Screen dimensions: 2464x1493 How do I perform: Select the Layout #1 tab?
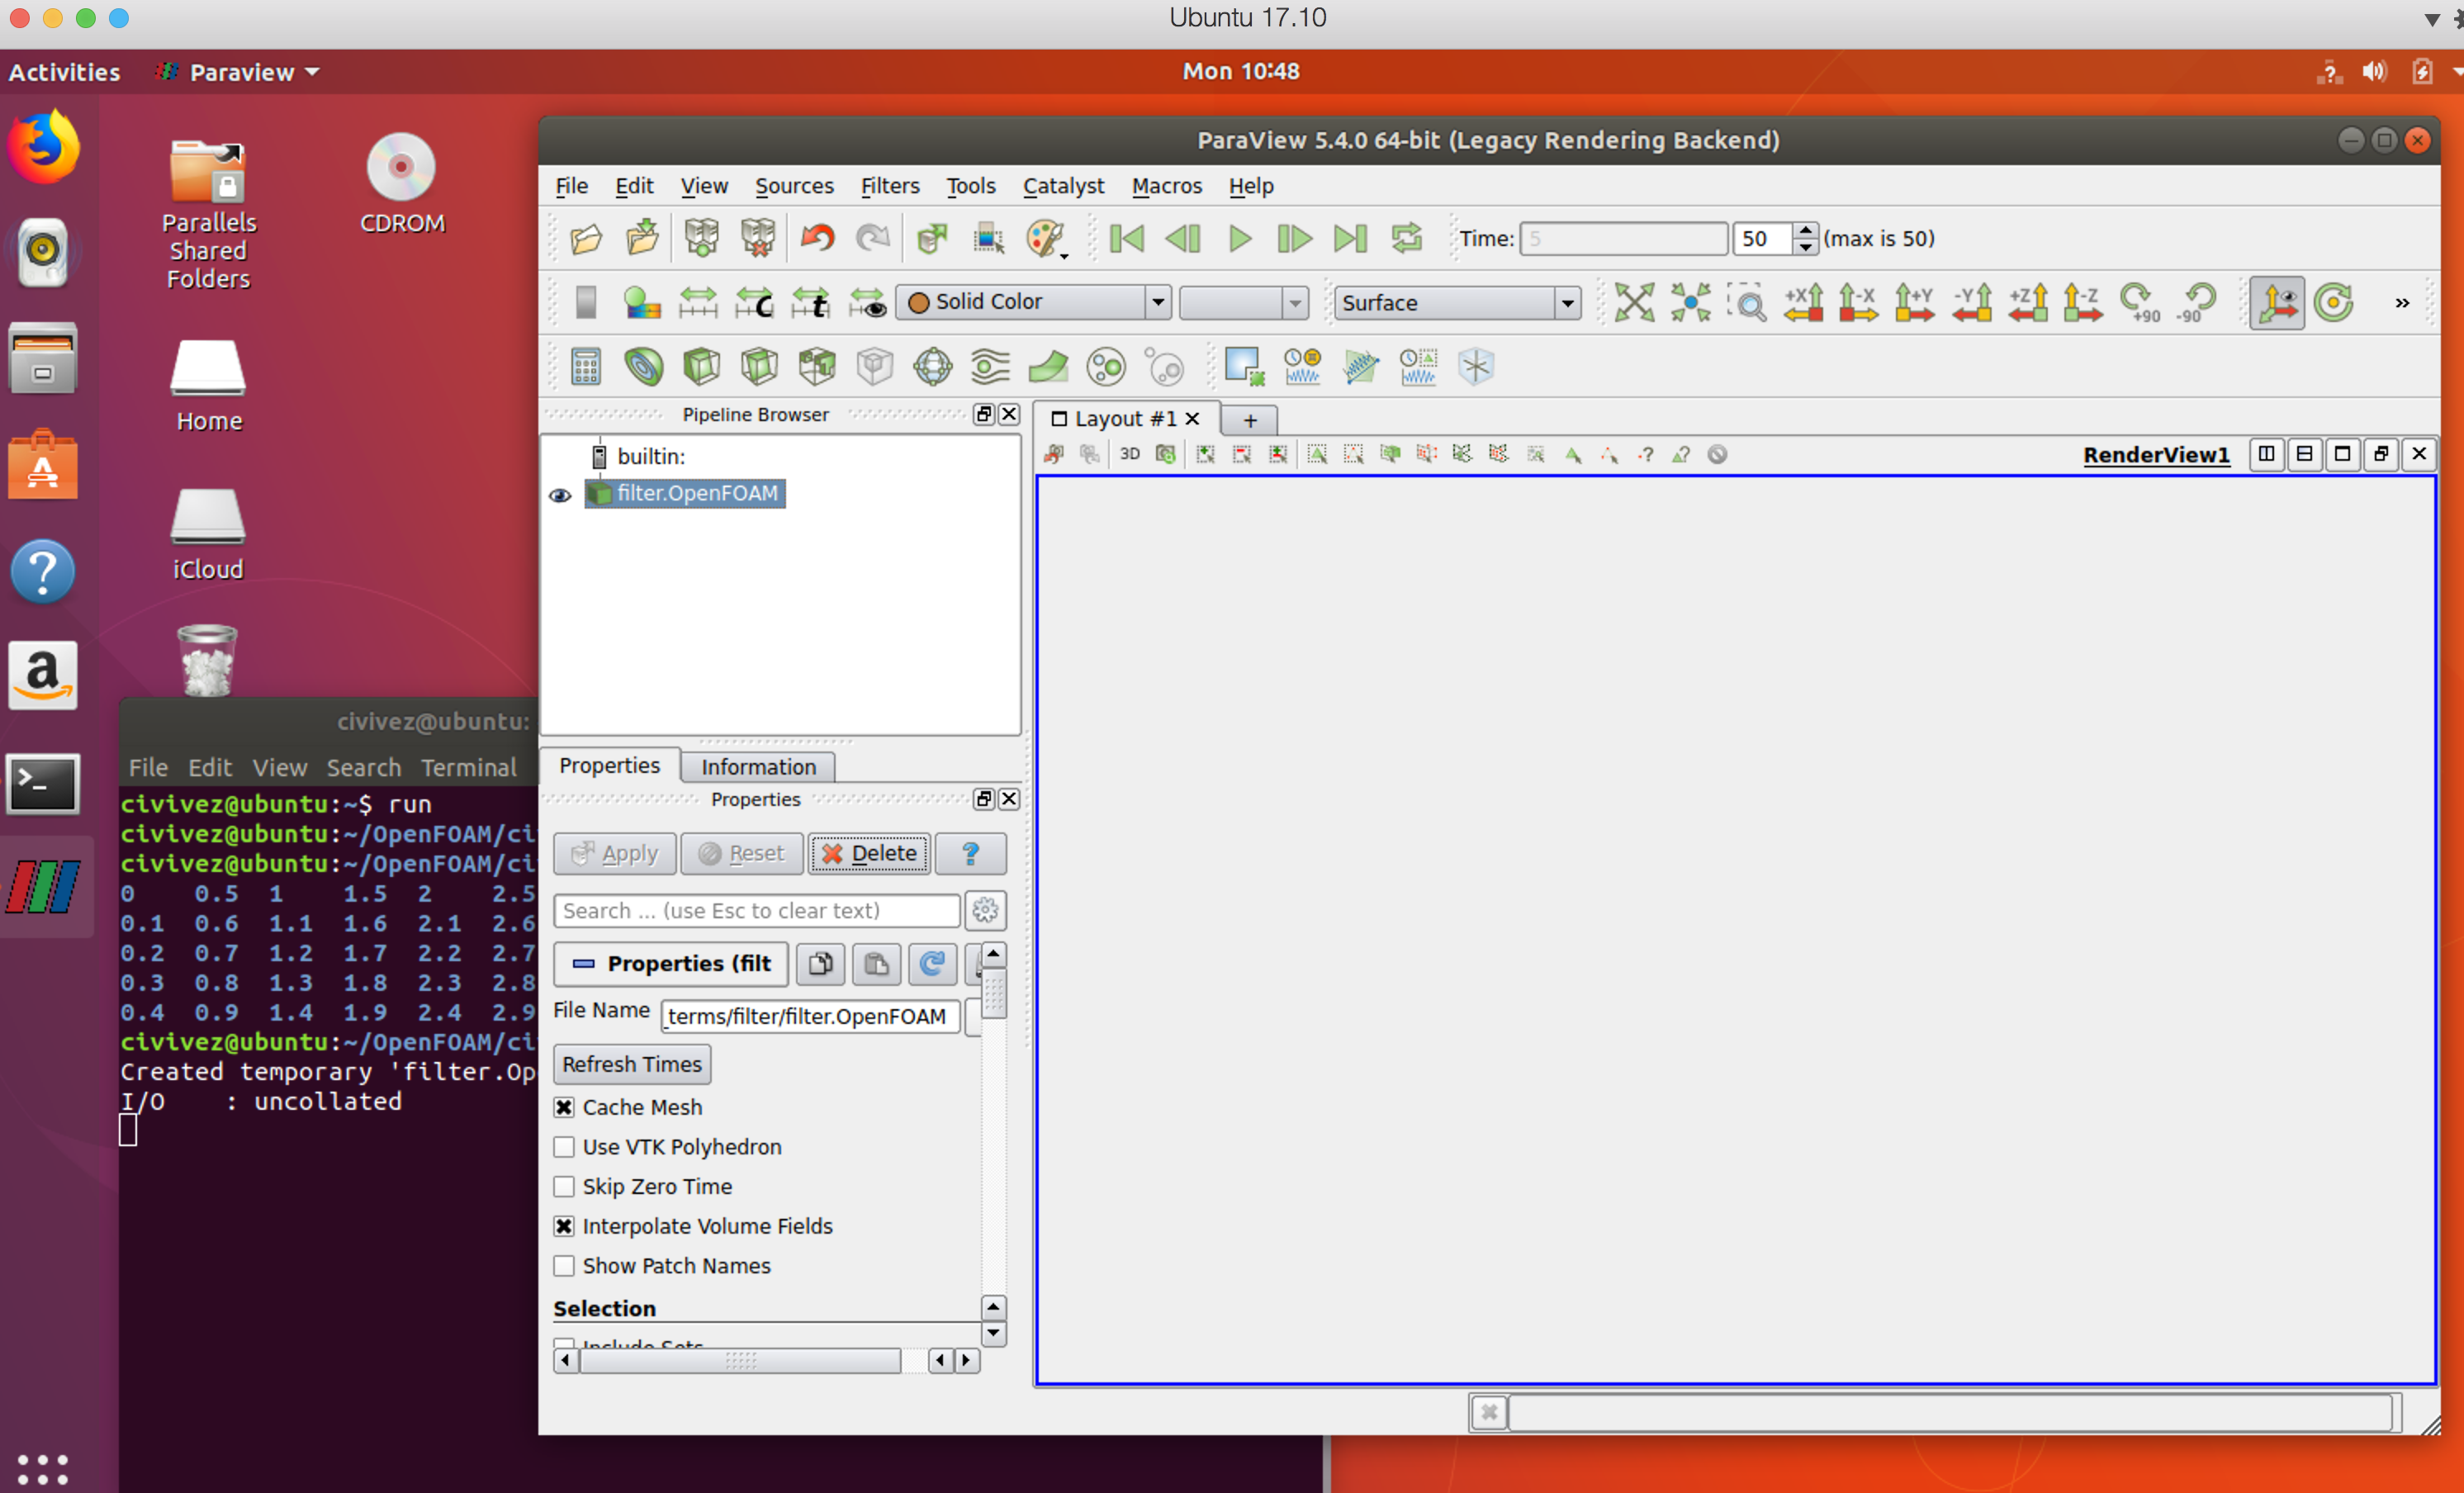pyautogui.click(x=1125, y=419)
